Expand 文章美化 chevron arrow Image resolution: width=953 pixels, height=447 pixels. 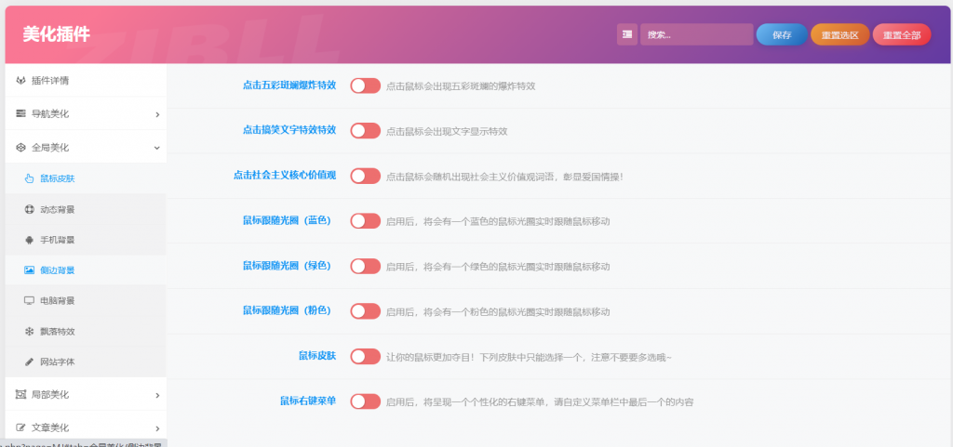pyautogui.click(x=157, y=428)
